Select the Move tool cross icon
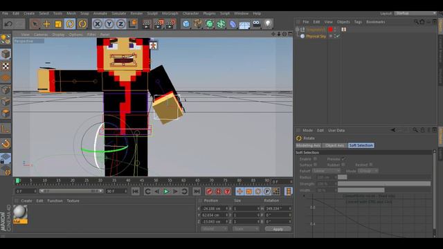 pos(46,24)
